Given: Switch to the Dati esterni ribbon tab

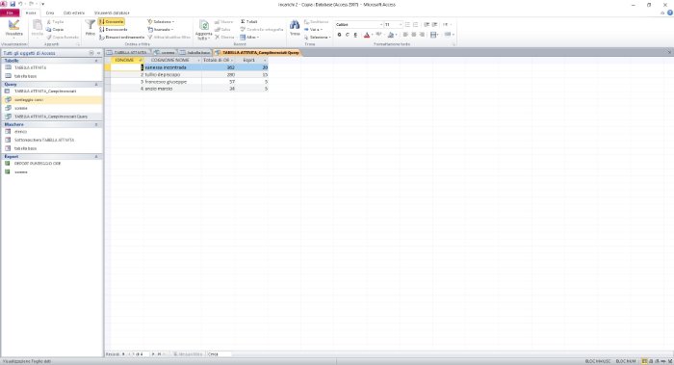Looking at the screenshot, I should pos(74,13).
